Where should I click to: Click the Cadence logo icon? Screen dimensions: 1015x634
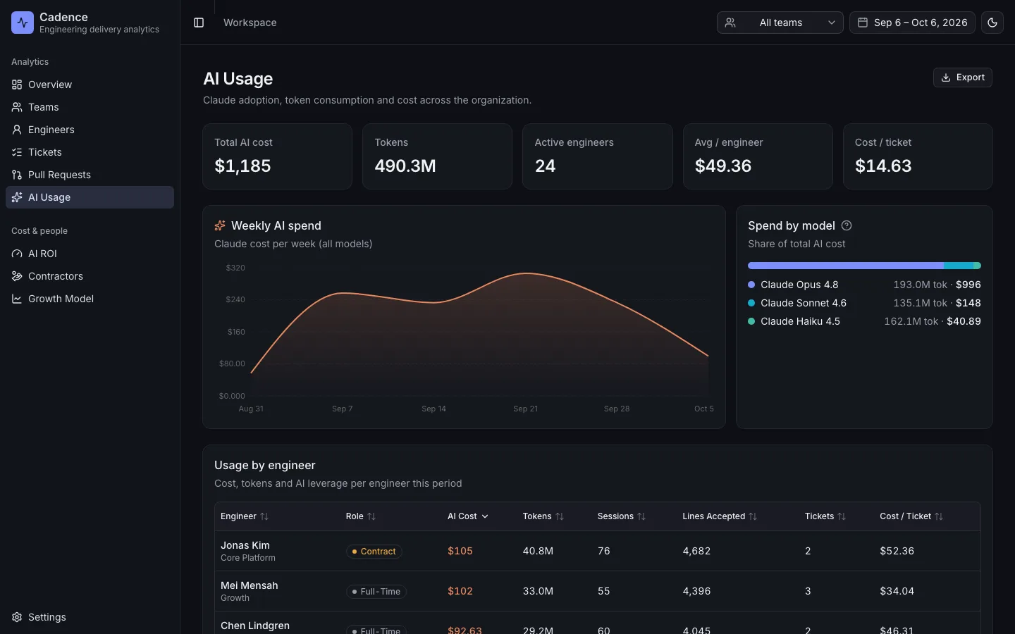click(23, 23)
